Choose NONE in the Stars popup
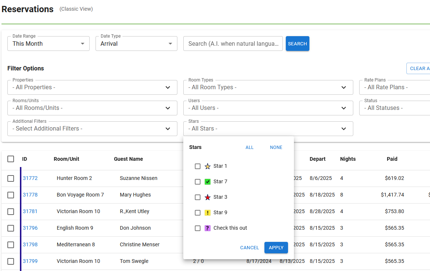The width and height of the screenshot is (430, 271). pyautogui.click(x=276, y=147)
